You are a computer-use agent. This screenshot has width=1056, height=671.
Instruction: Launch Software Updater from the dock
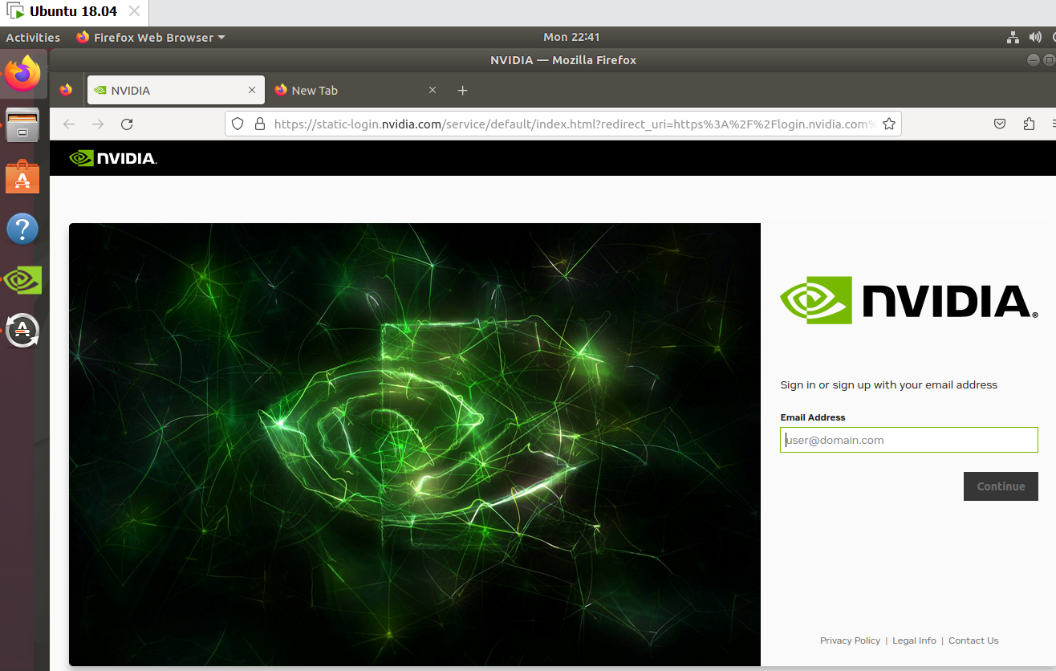click(22, 330)
